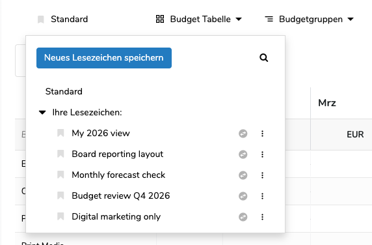The image size is (372, 245).
Task: Open more options for Board reporting layout
Action: tap(262, 154)
